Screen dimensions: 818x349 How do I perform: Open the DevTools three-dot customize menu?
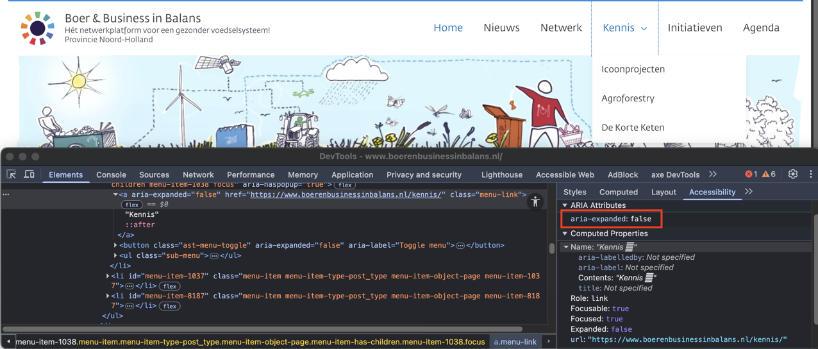[810, 174]
